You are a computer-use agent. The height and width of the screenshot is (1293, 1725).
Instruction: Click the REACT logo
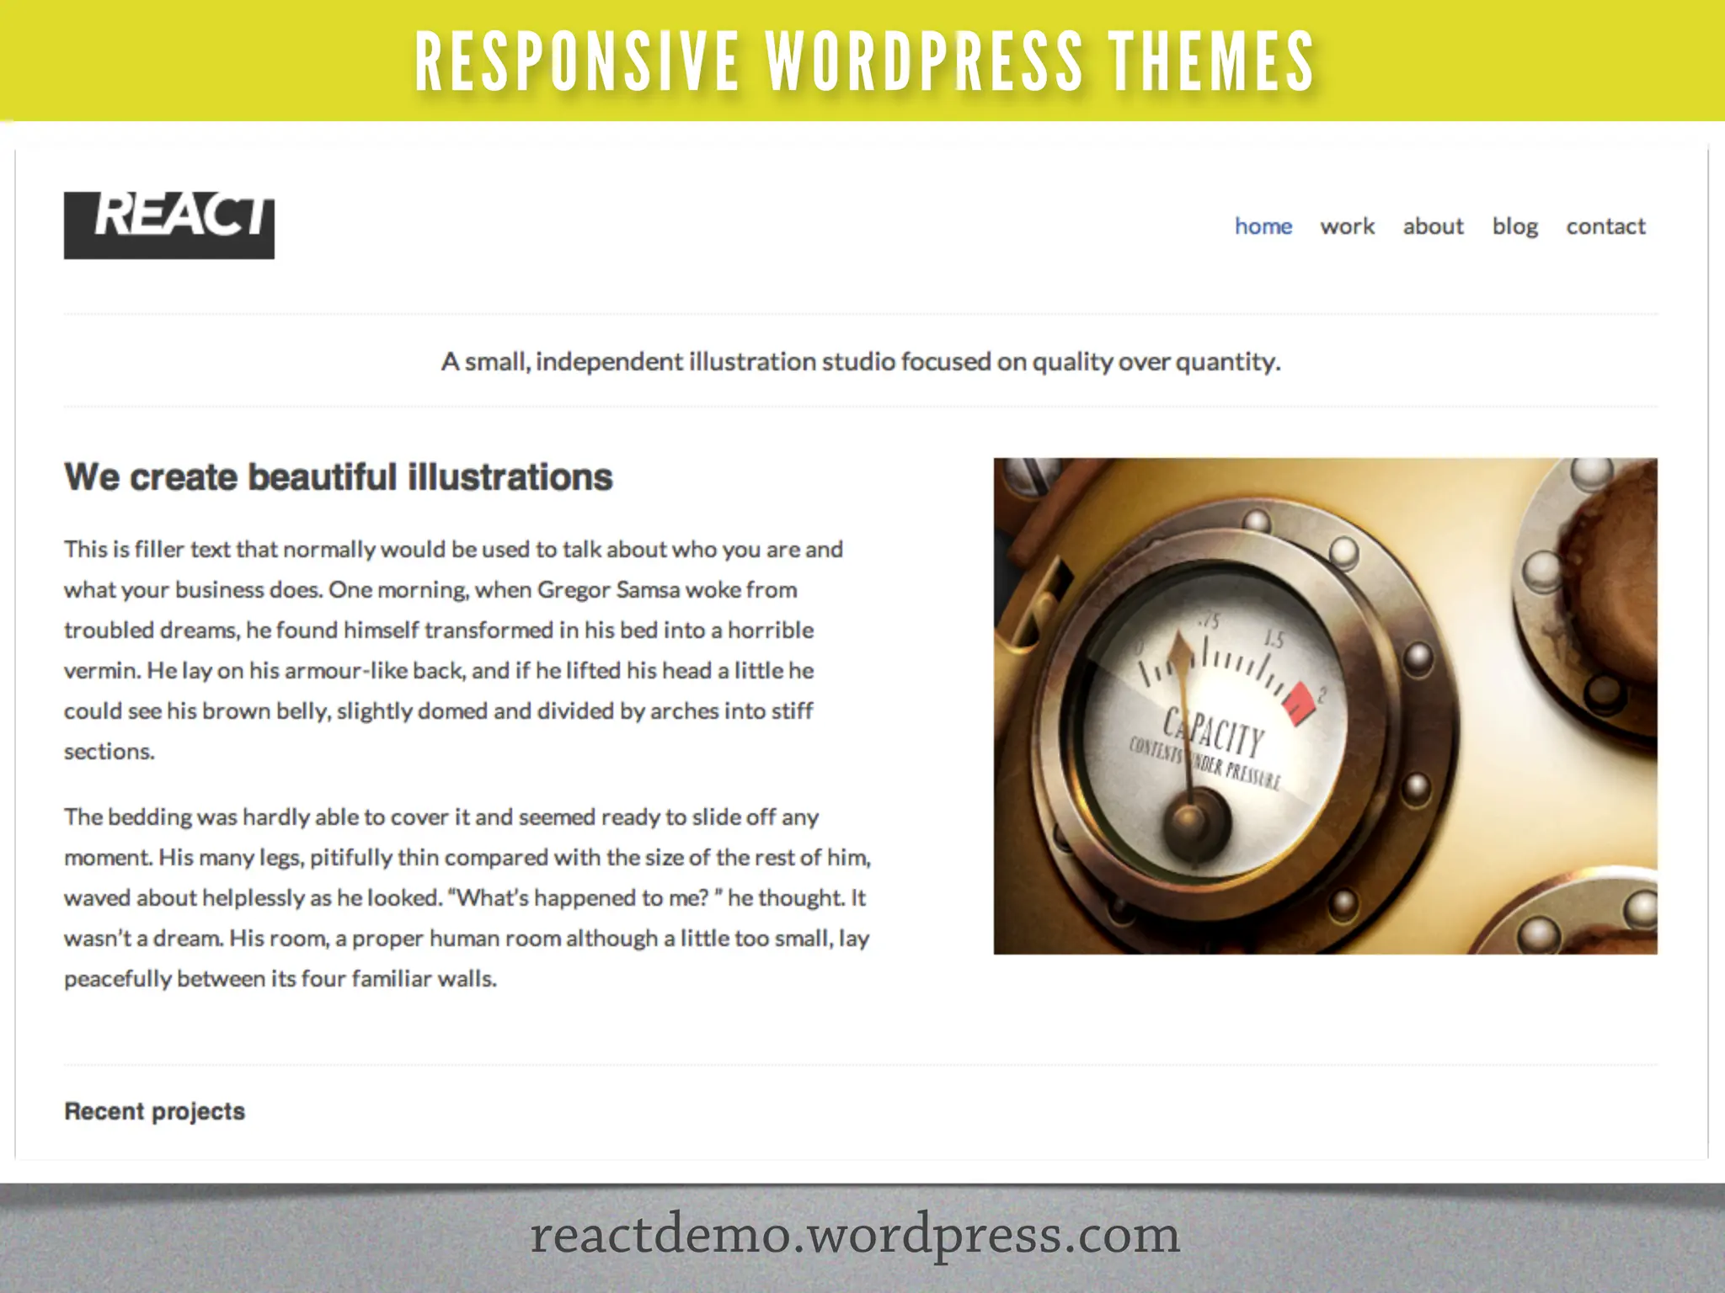coord(169,225)
